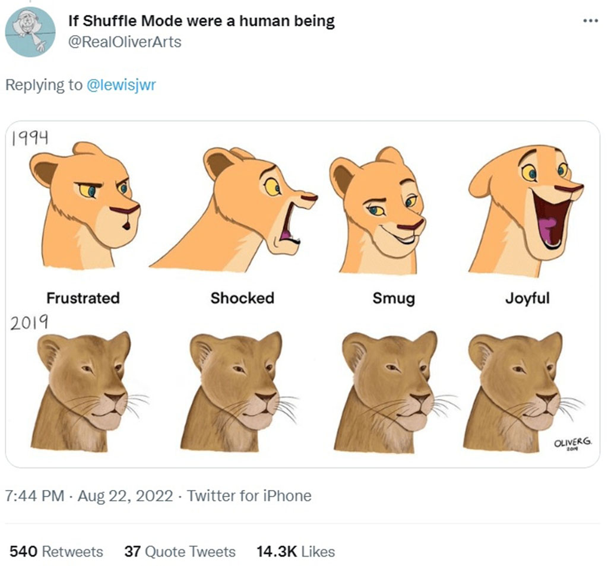The height and width of the screenshot is (566, 608).
Task: Click the profile avatar picture
Action: click(30, 32)
